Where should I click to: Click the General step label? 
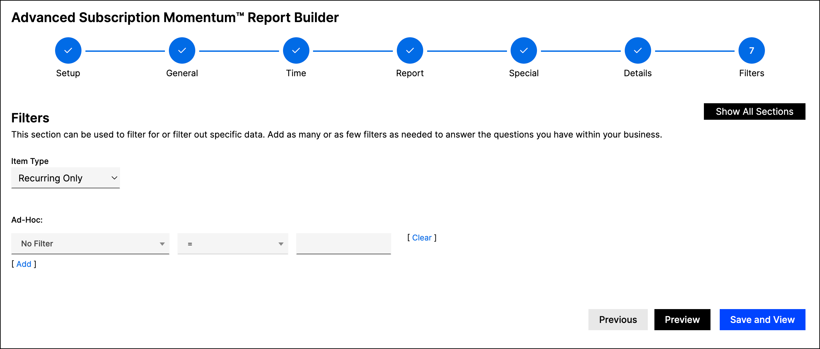pyautogui.click(x=182, y=73)
